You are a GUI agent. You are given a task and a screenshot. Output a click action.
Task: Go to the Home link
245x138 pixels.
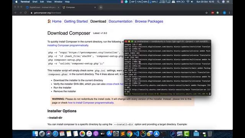pos(57,21)
